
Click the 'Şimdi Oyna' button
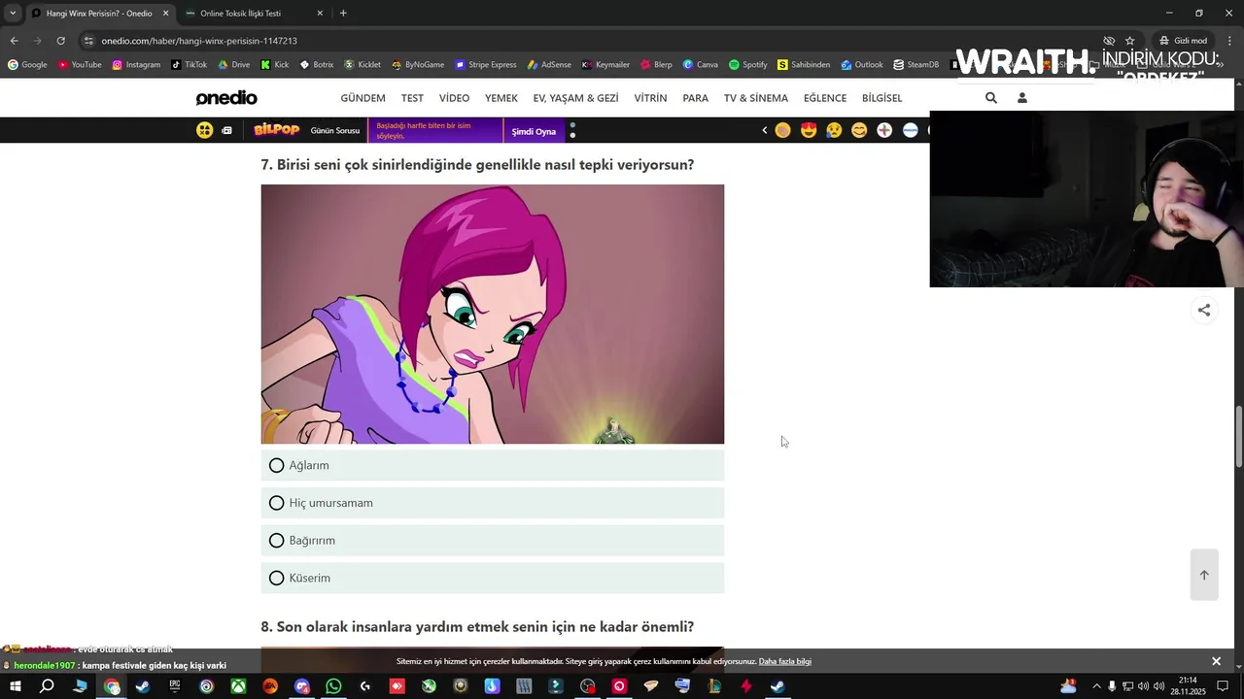tap(534, 131)
